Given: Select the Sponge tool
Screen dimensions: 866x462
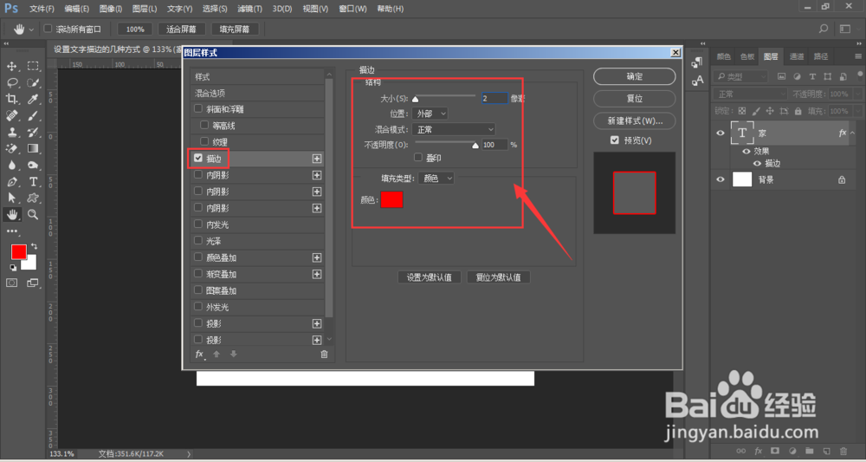Looking at the screenshot, I should pyautogui.click(x=33, y=165).
